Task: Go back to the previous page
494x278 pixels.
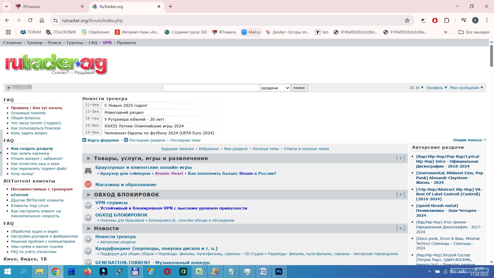Action: [x=7, y=20]
